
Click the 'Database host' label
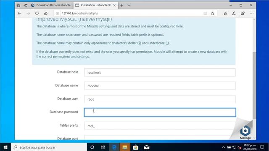(x=67, y=72)
